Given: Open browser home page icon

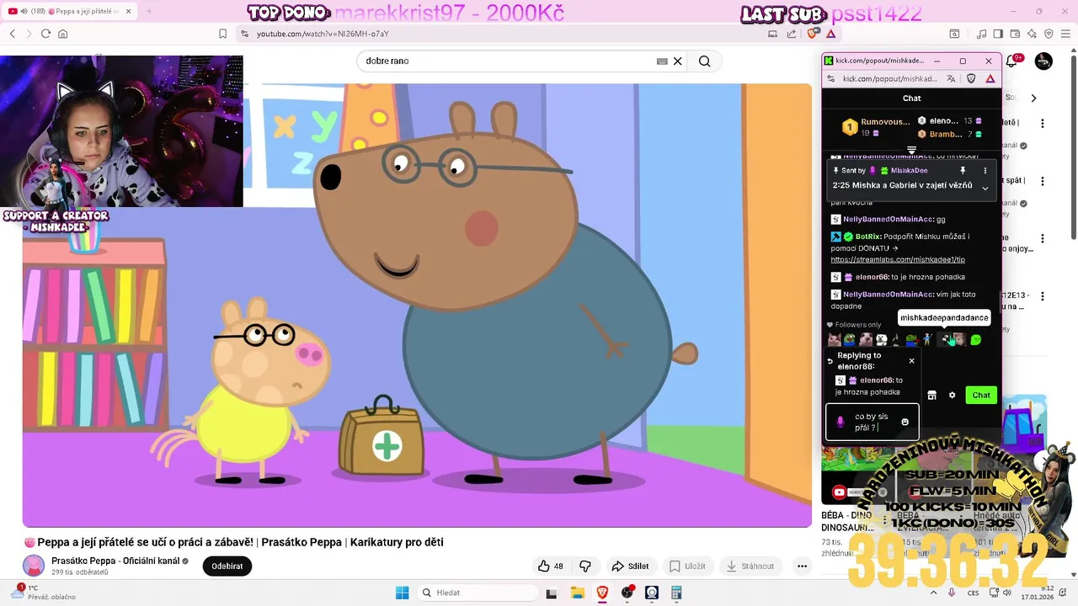Looking at the screenshot, I should pos(62,34).
